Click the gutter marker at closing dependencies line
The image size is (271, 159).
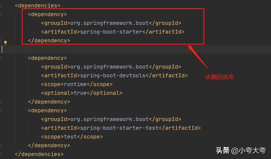point(2,153)
